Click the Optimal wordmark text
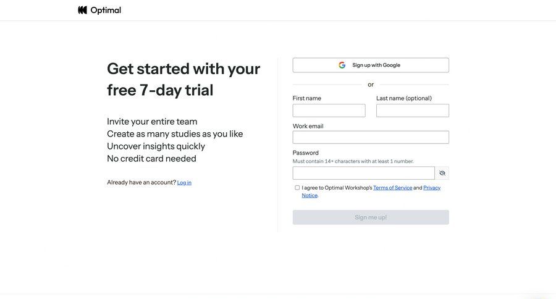Screen dimensions: 556x299 coord(106,10)
